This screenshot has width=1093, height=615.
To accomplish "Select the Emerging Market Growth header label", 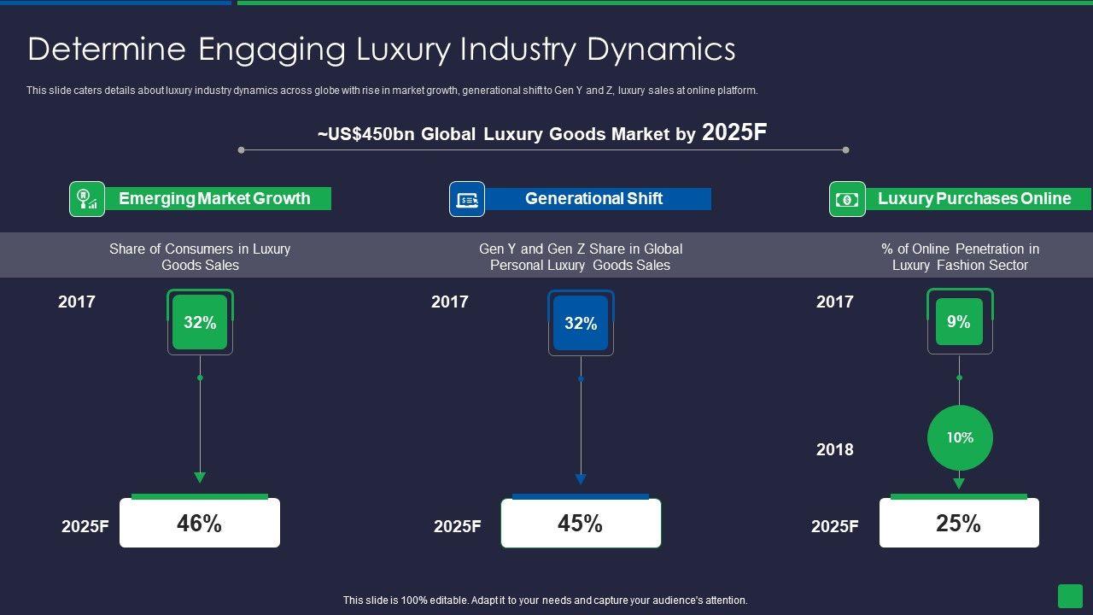I will 215,199.
